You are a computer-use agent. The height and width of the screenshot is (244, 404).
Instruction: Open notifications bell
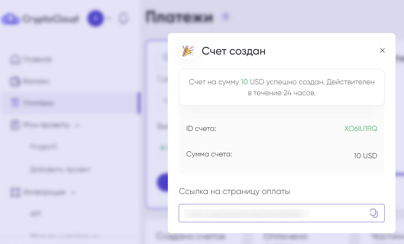point(124,19)
